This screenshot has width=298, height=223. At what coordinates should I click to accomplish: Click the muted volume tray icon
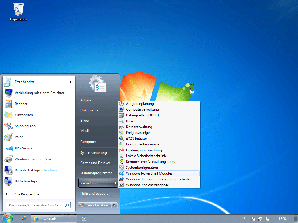[x=267, y=219]
